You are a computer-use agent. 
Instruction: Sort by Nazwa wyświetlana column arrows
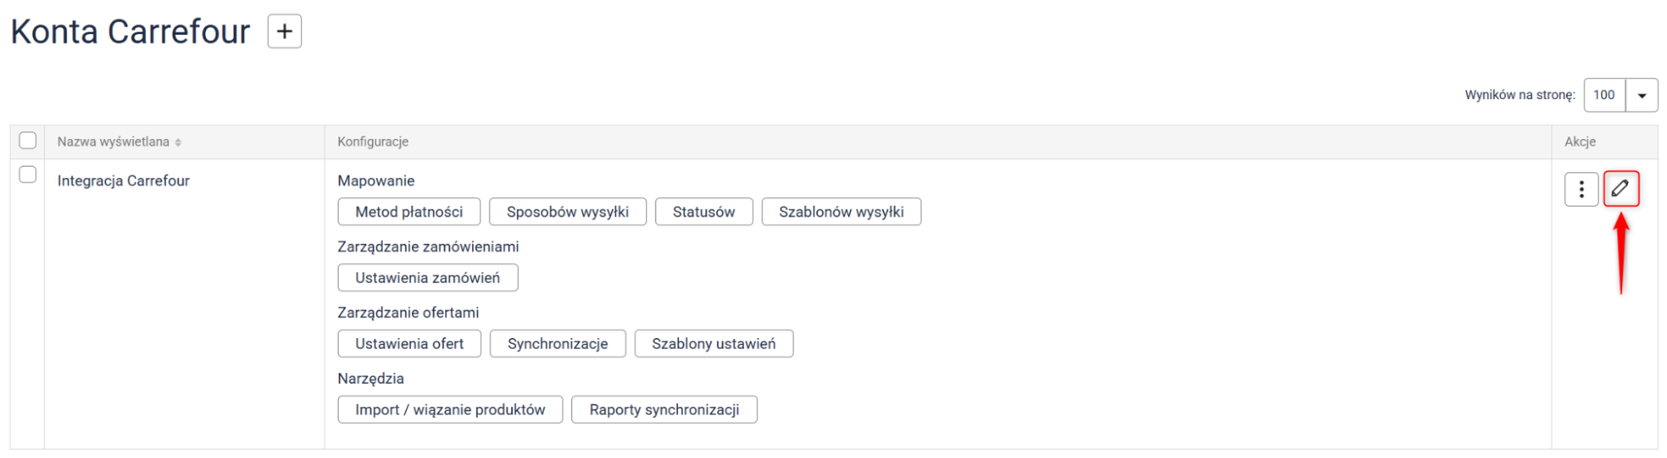click(x=178, y=142)
